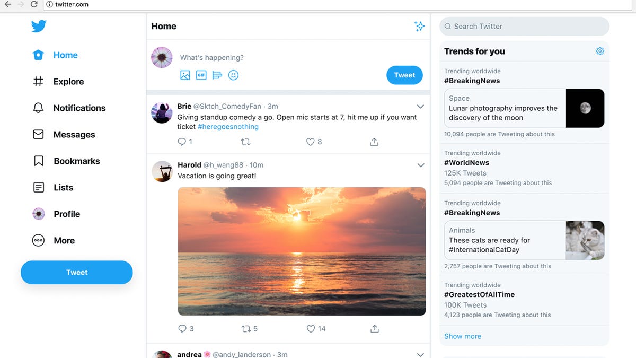Create a poll with the poll icon

[x=217, y=75]
